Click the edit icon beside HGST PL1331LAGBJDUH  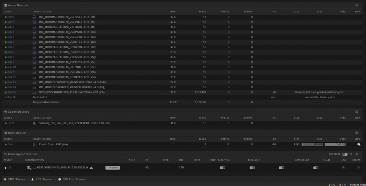tap(91, 168)
